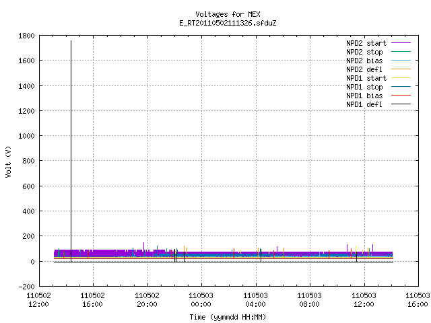Click the '110503 04:00' x-axis label
This screenshot has width=431, height=323.
point(255,300)
